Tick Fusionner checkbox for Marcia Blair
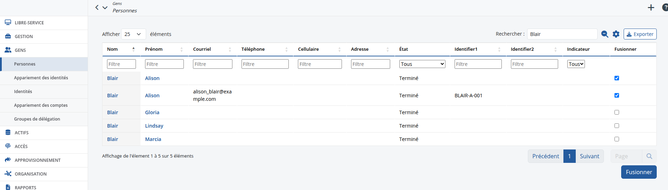 (x=617, y=139)
